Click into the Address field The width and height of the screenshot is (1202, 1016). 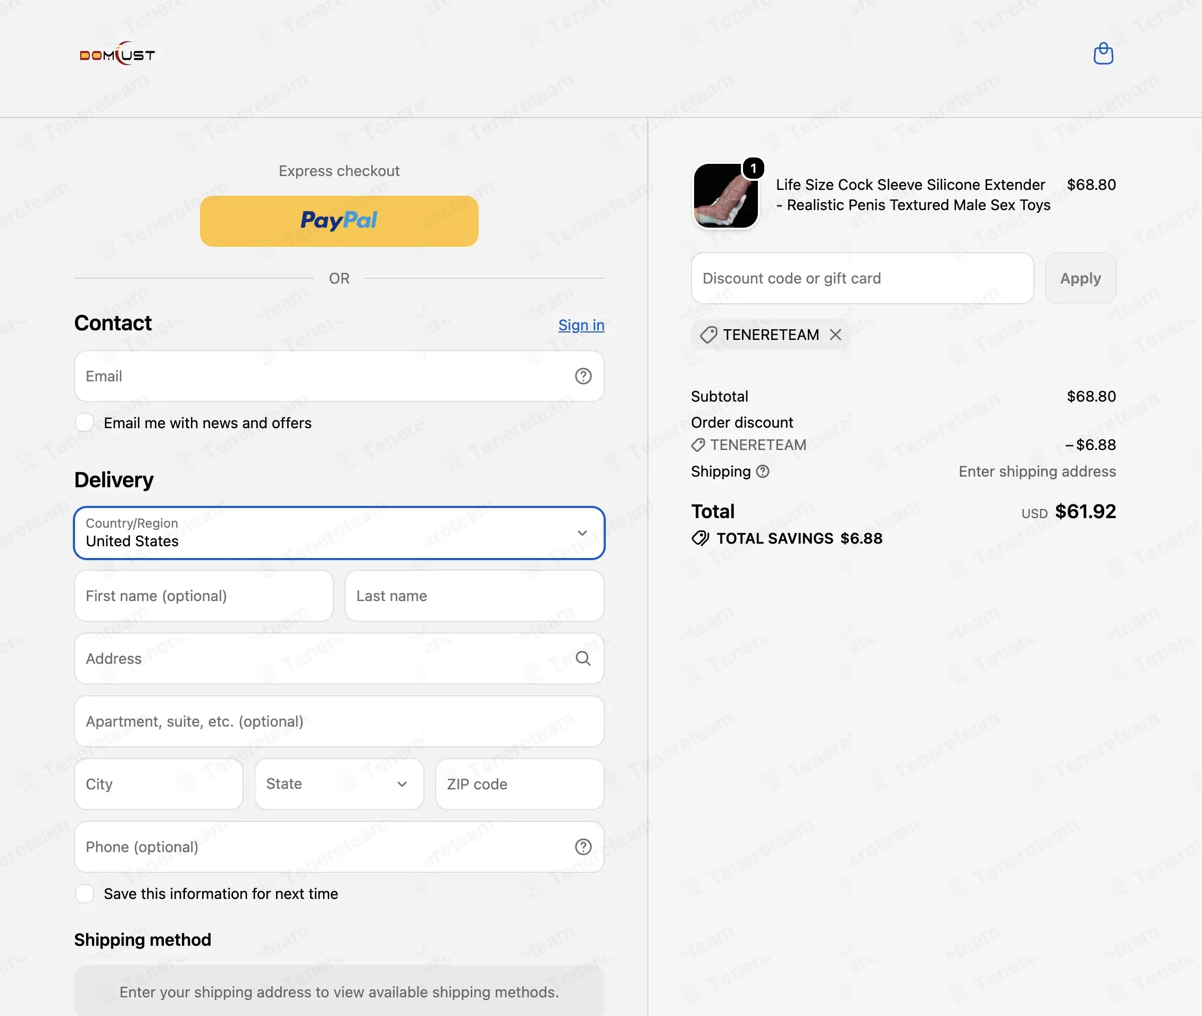point(339,659)
